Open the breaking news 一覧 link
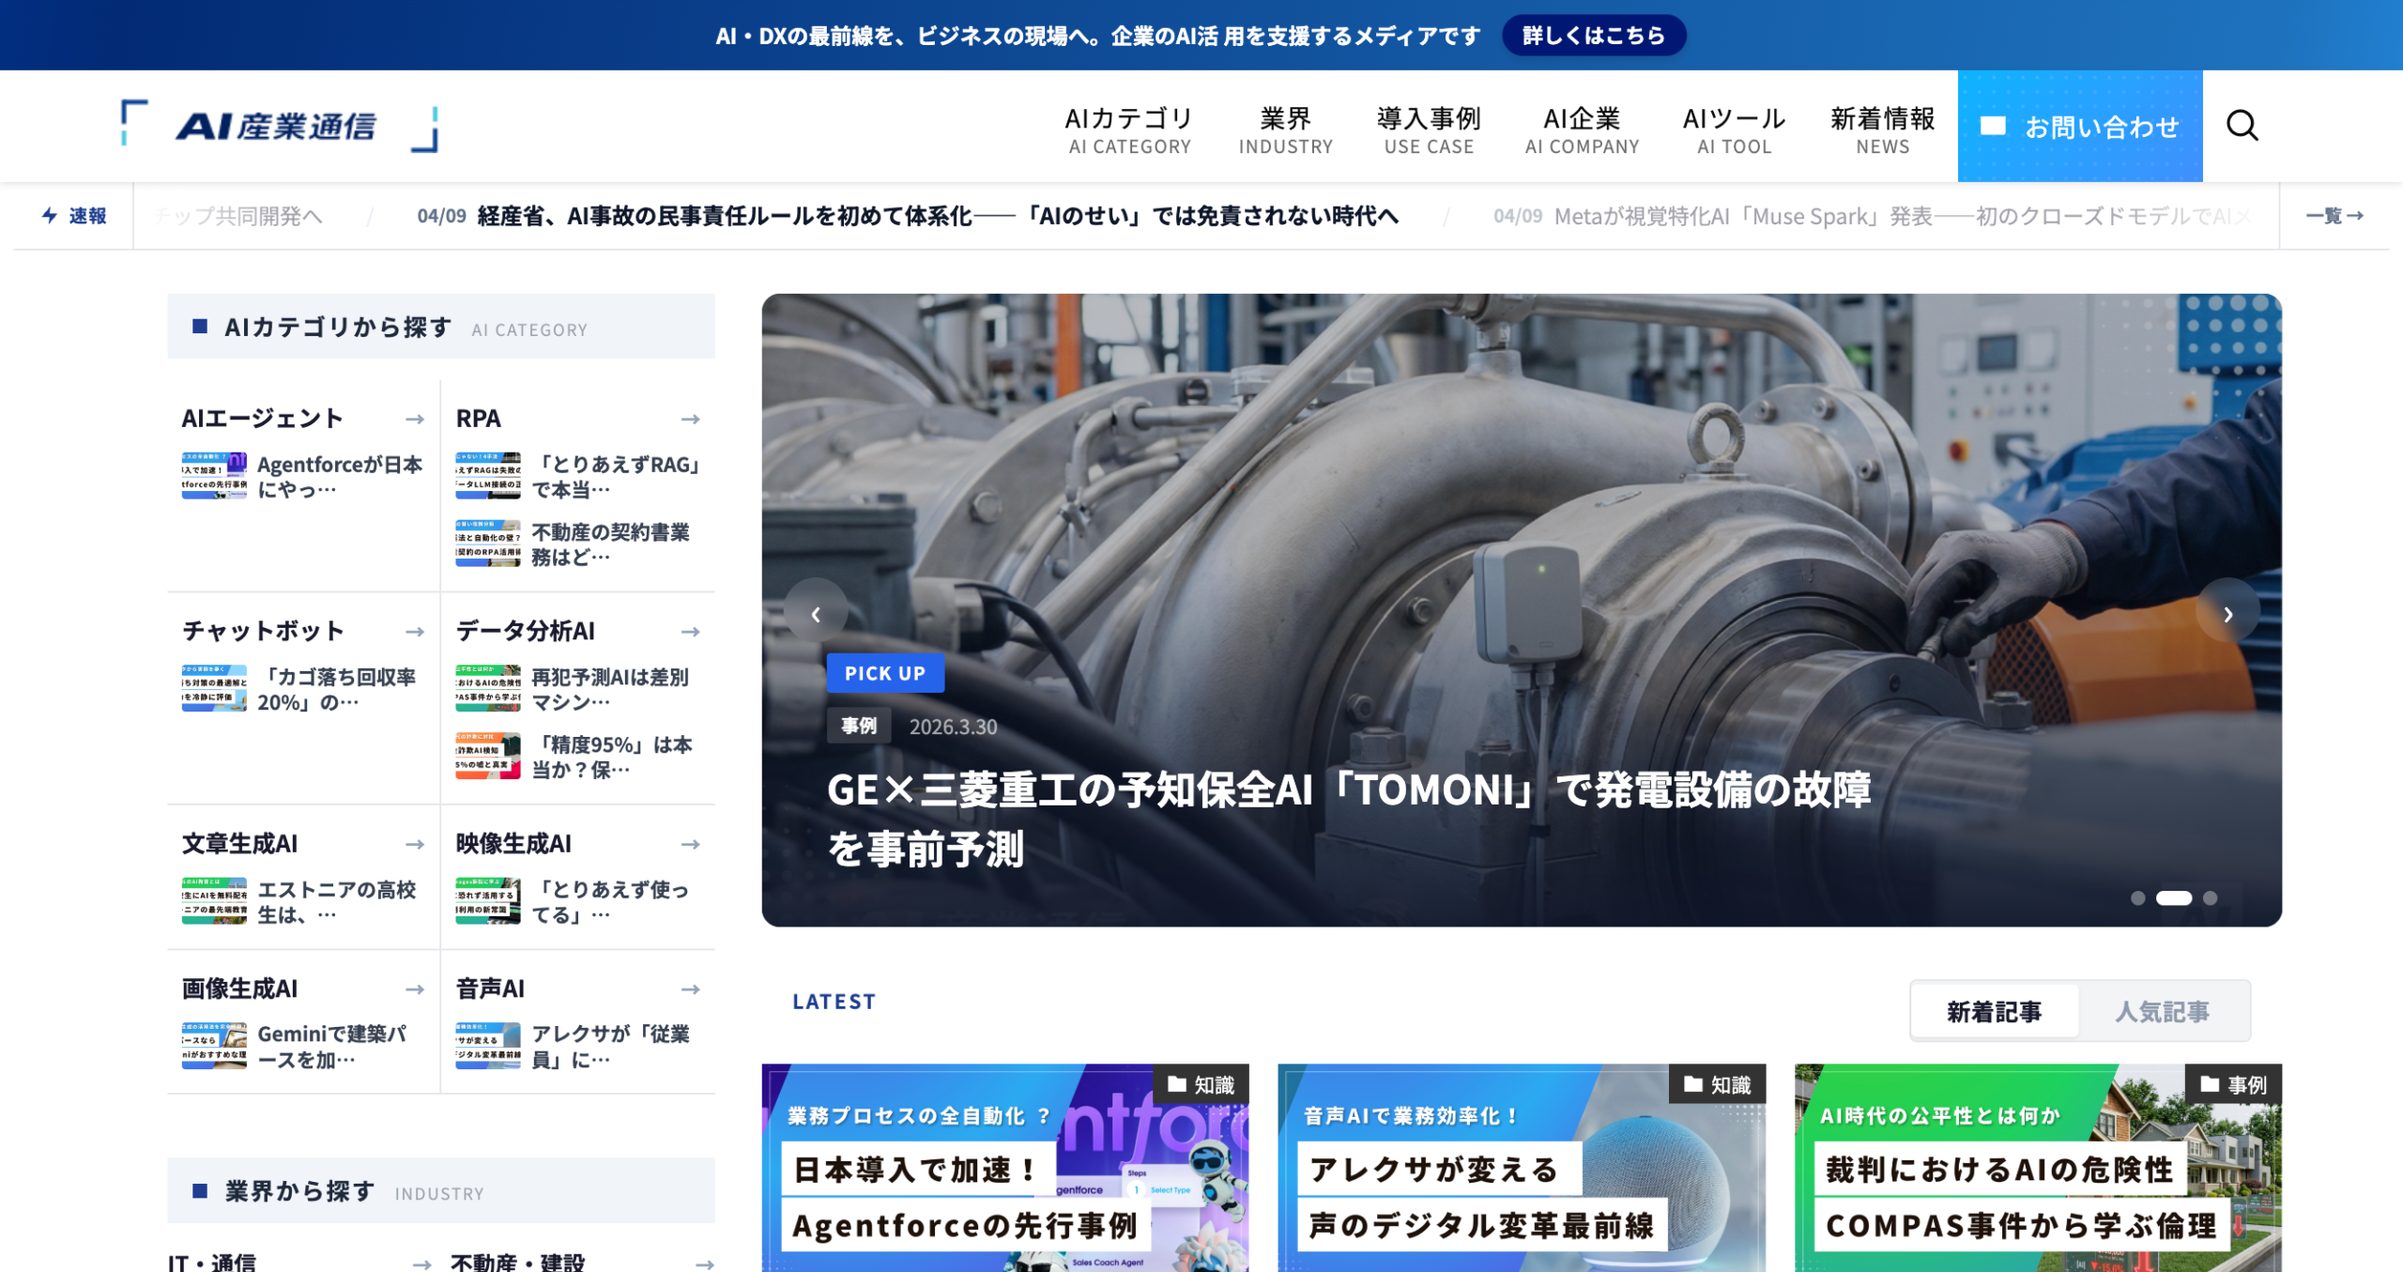 tap(2336, 216)
